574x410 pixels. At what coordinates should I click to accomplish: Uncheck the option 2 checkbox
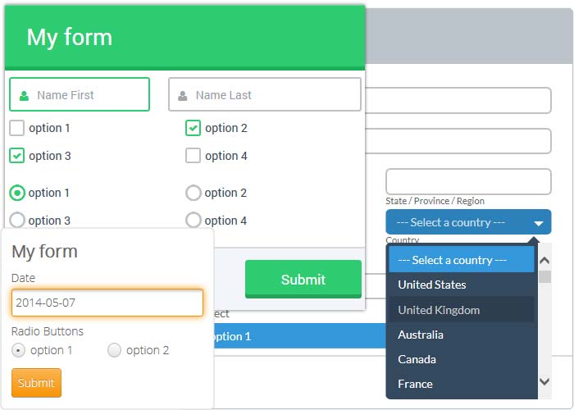pyautogui.click(x=194, y=128)
